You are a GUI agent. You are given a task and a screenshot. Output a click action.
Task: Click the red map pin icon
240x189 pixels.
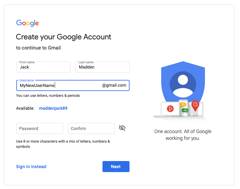195,105
